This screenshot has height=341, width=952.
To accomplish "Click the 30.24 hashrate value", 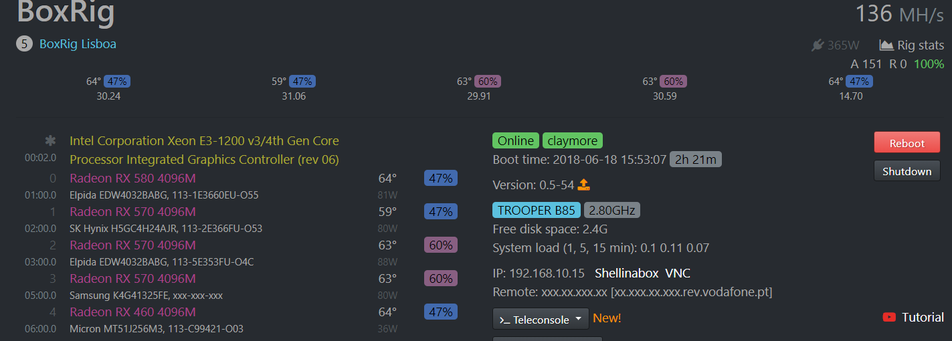I will 108,96.
